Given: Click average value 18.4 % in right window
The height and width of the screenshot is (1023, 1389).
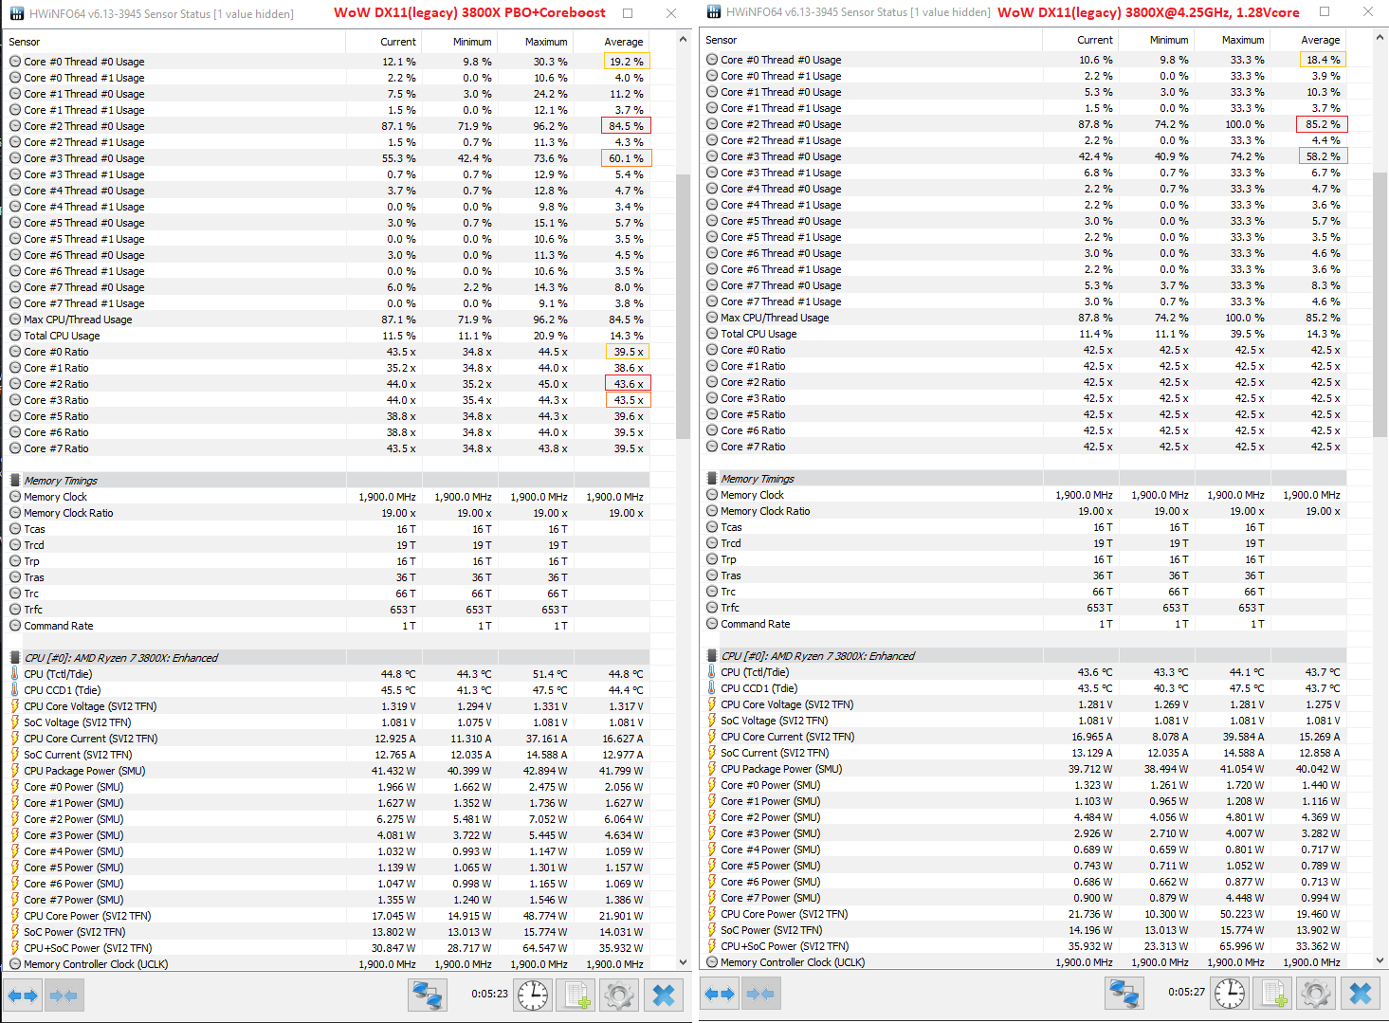Looking at the screenshot, I should (x=1323, y=60).
